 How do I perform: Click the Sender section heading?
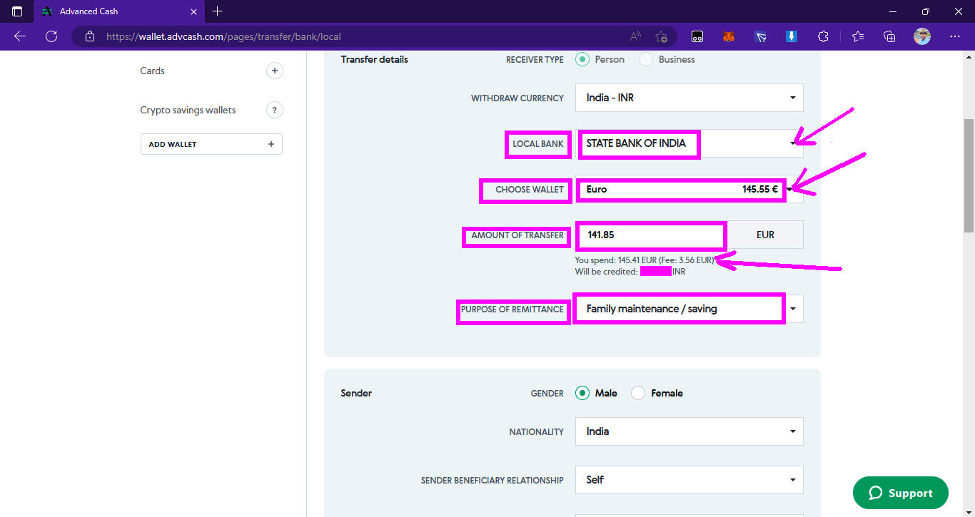pos(356,393)
